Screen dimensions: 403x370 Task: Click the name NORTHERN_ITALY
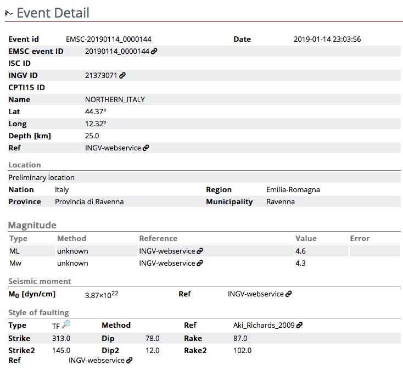pos(115,100)
